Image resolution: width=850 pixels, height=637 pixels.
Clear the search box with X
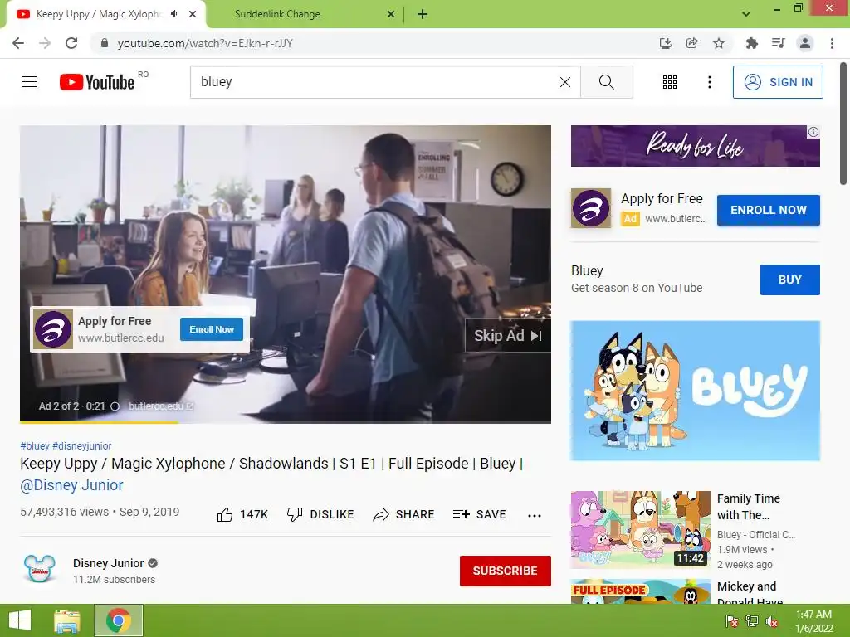click(x=564, y=82)
